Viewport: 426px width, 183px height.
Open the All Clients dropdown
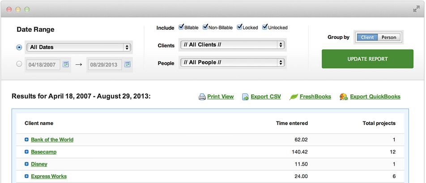click(232, 45)
